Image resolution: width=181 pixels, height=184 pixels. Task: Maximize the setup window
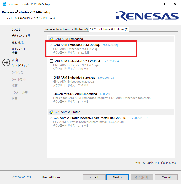(x=163, y=4)
